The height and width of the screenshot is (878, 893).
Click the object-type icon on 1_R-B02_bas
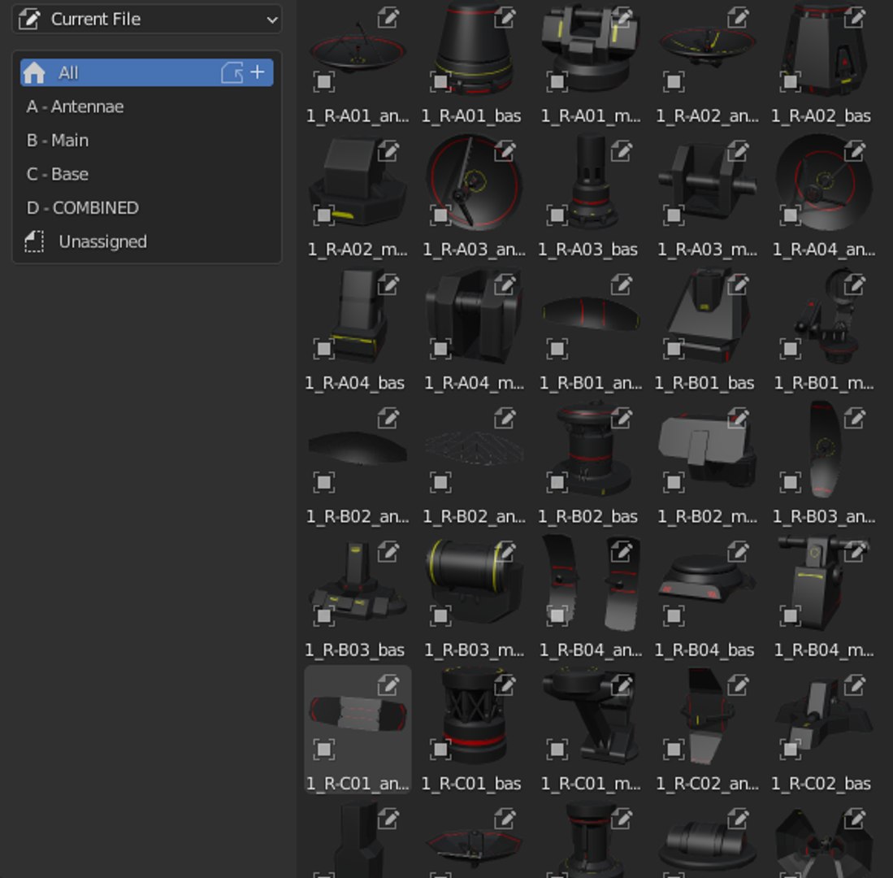(557, 483)
